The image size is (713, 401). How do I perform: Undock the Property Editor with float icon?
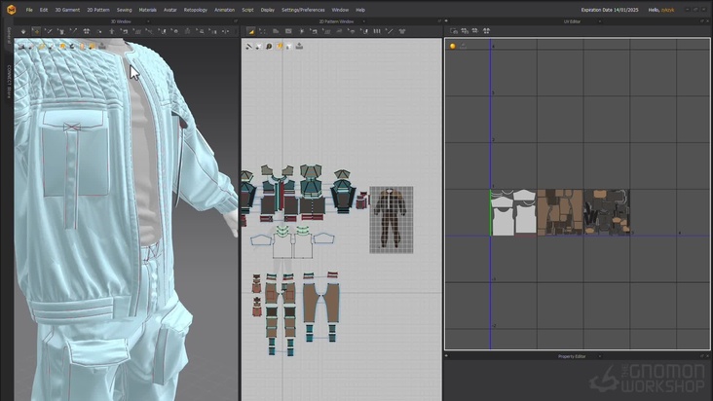pos(702,356)
